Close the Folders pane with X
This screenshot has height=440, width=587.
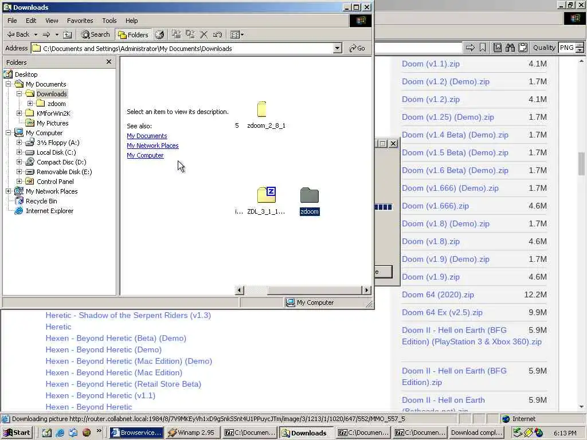coord(109,62)
